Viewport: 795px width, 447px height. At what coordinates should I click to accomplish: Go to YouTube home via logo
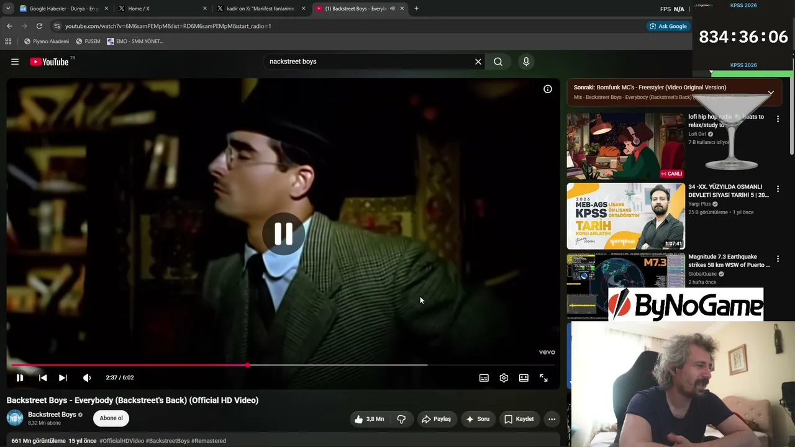click(x=49, y=61)
